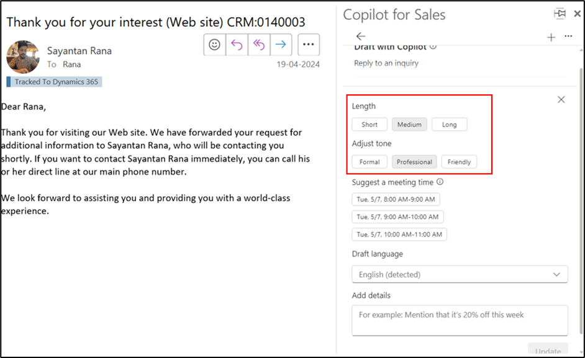Click the Tracked To Dynamics 365 tag
585x358 pixels.
pos(55,82)
